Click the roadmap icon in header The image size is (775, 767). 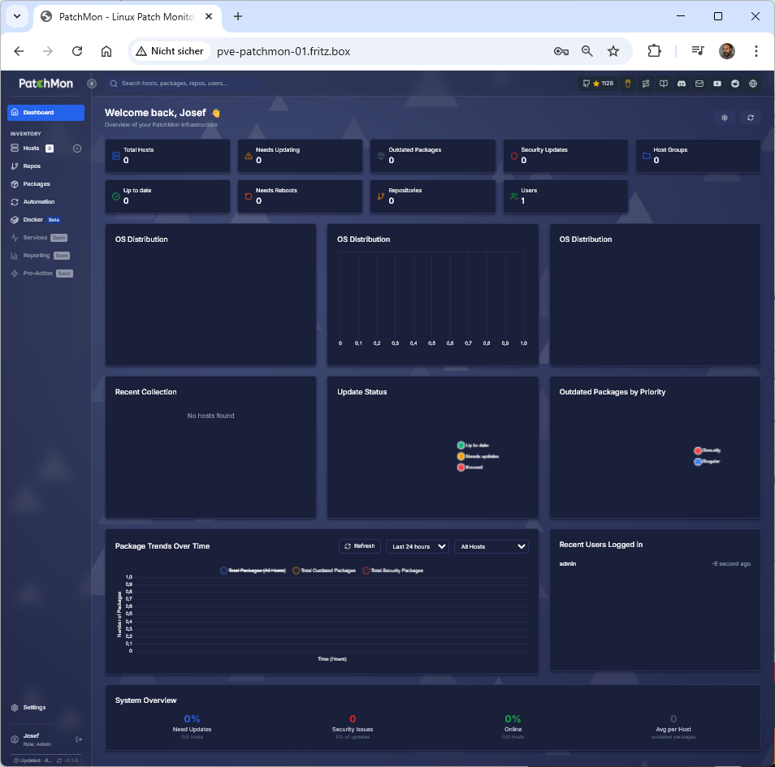[646, 84]
